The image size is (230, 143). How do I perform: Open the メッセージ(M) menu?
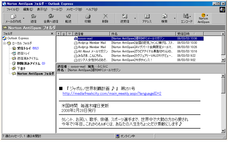pos(74,9)
